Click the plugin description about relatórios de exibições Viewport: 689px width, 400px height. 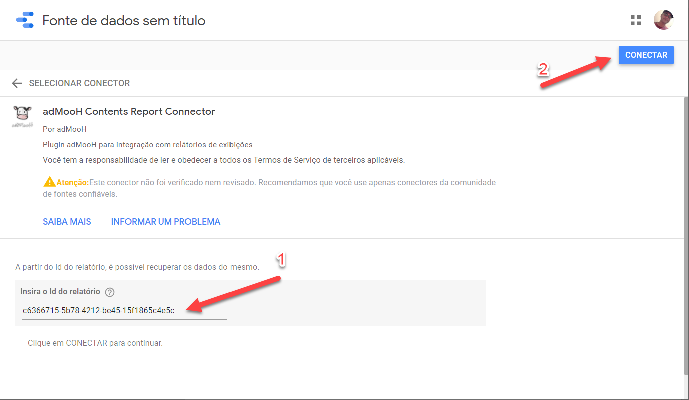147,145
